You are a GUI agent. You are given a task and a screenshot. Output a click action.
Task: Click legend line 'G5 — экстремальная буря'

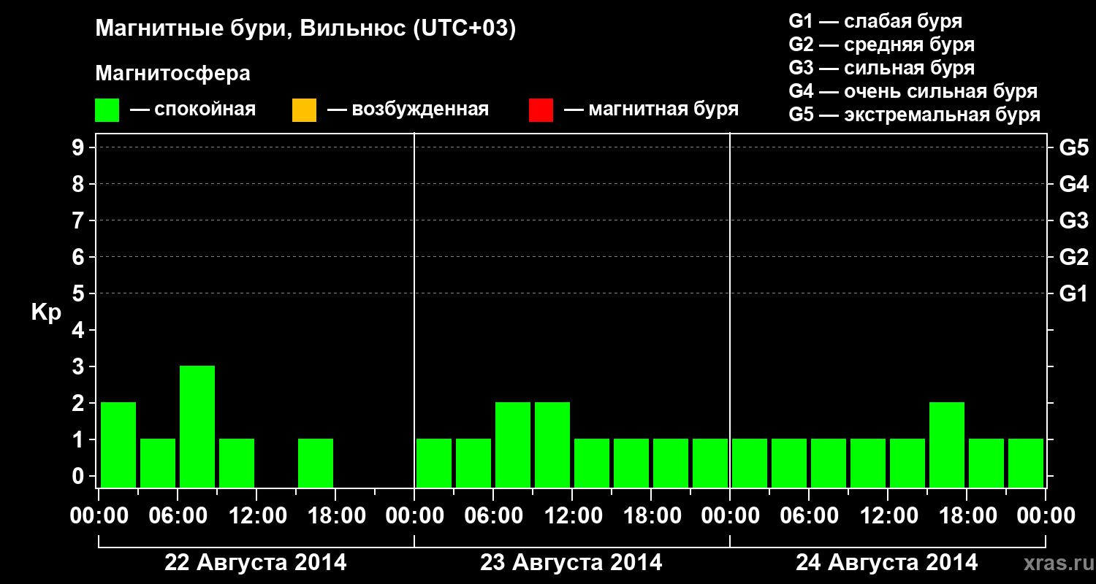click(x=914, y=115)
